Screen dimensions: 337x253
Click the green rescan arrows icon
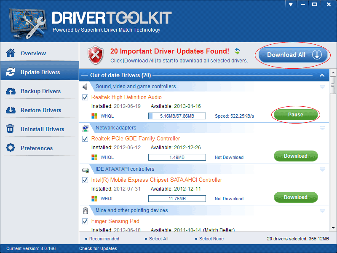tap(237, 51)
